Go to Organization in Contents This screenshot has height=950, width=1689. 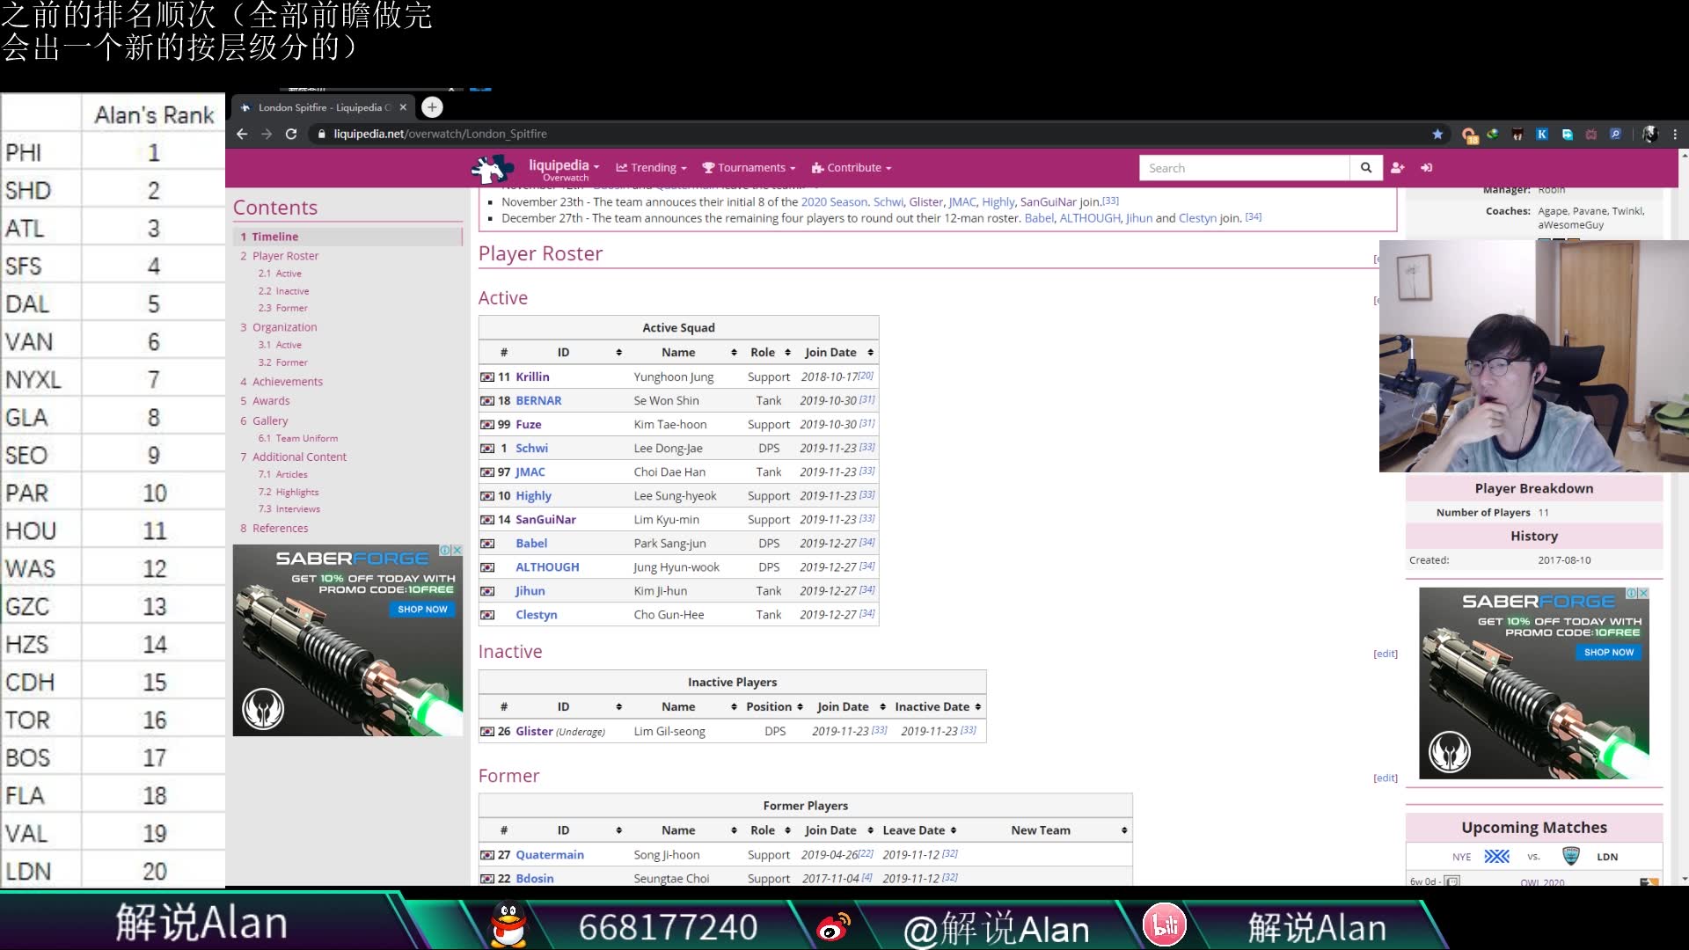tap(284, 327)
